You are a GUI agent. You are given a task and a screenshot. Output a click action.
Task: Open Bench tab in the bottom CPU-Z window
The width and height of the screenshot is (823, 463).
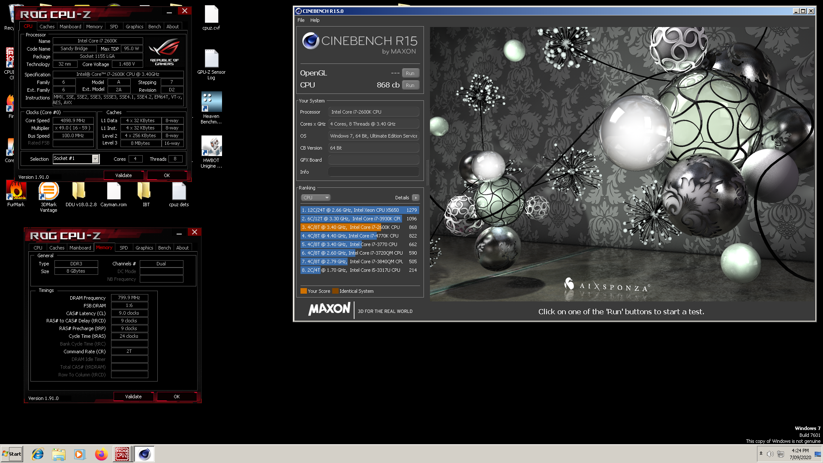[x=165, y=248]
